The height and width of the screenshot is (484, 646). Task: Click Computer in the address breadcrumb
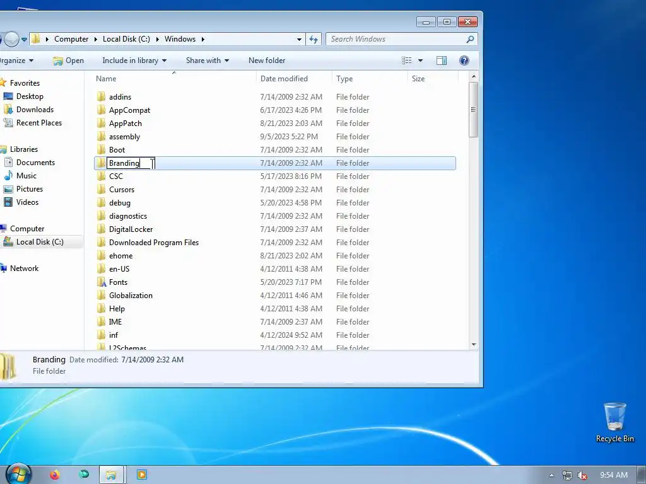[71, 39]
